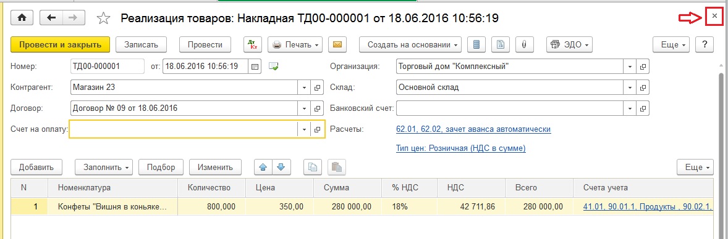Navigate back with the left arrow
The height and width of the screenshot is (239, 728).
51,18
